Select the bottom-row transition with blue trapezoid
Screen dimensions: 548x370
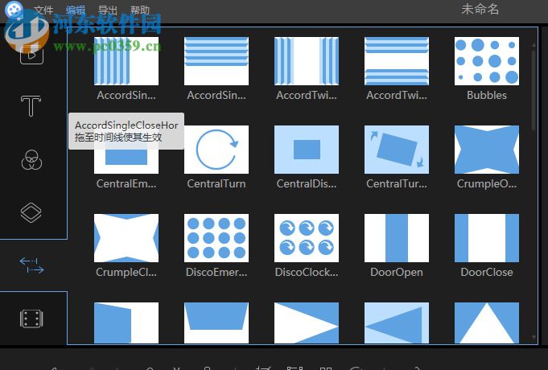point(216,323)
